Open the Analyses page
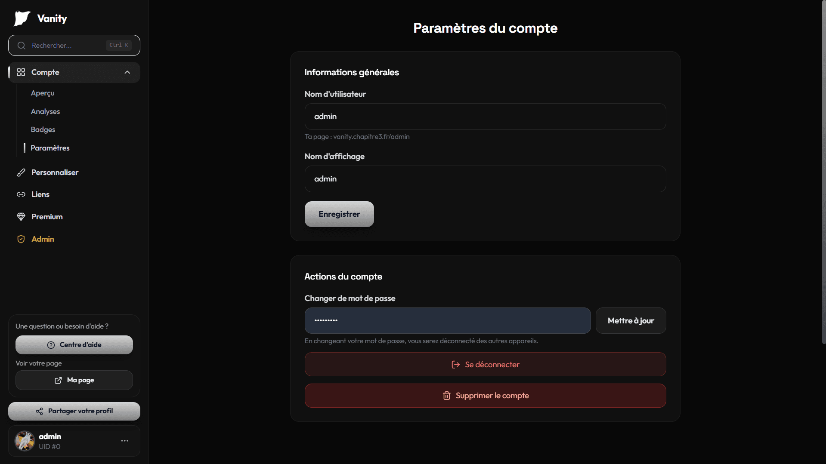This screenshot has width=826, height=464. point(45,111)
